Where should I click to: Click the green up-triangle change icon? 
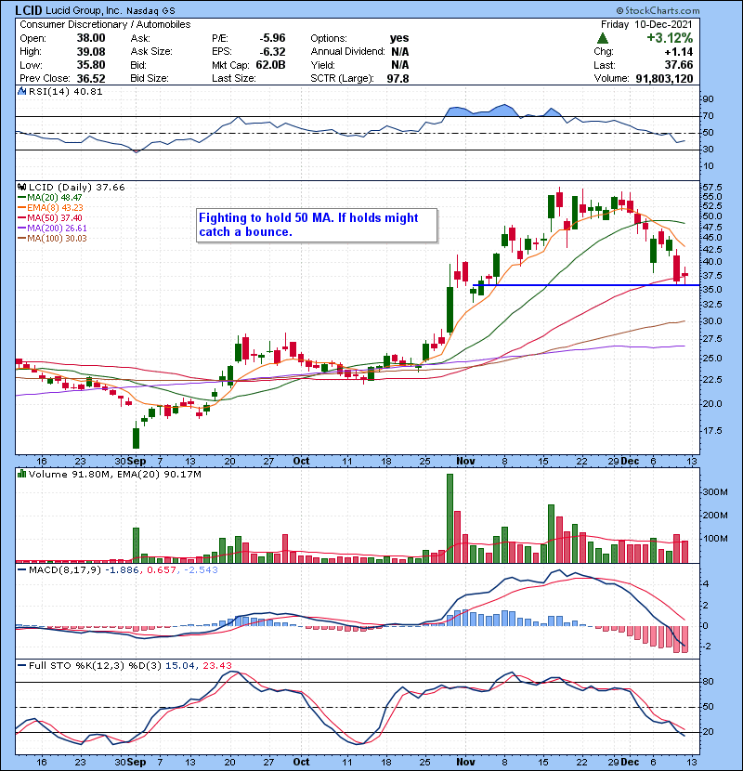pyautogui.click(x=603, y=38)
